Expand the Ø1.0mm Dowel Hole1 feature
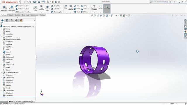Image resolution: width=187 pixels, height=105 pixels. [x=1, y=72]
